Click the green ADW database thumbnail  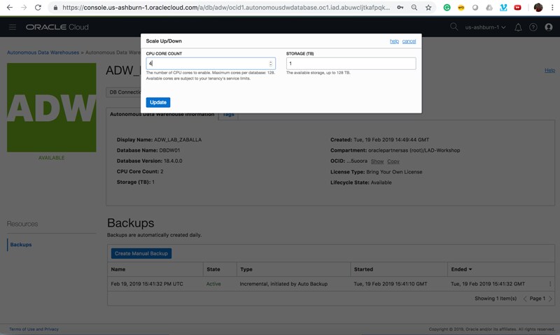pos(51,108)
